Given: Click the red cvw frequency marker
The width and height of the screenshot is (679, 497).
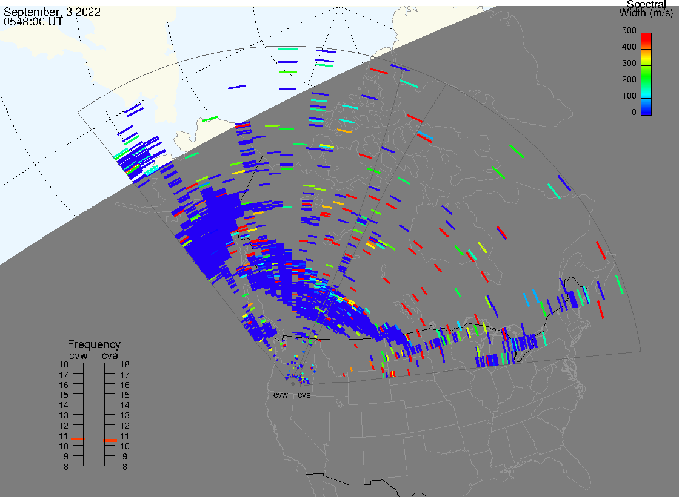Looking at the screenshot, I should (x=78, y=439).
